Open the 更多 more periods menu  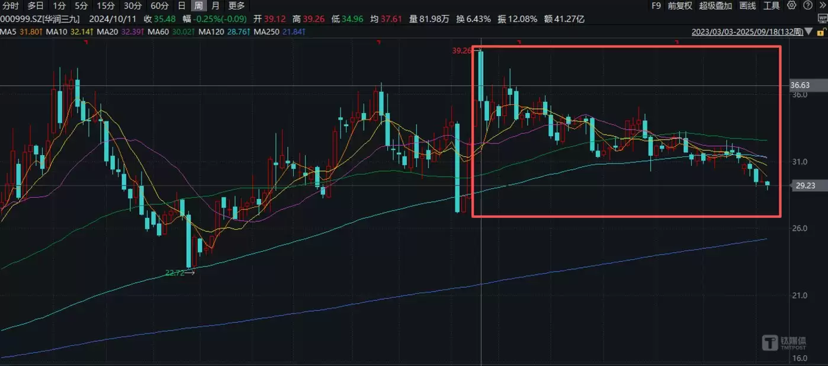pos(236,6)
